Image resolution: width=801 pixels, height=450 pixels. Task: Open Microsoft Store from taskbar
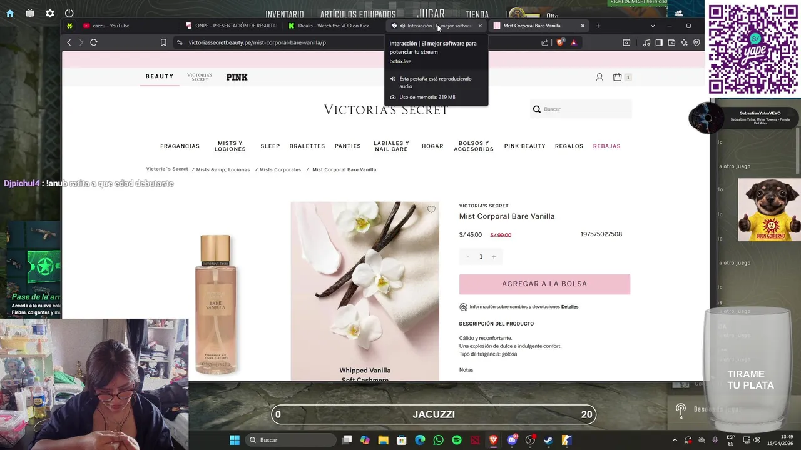402,440
